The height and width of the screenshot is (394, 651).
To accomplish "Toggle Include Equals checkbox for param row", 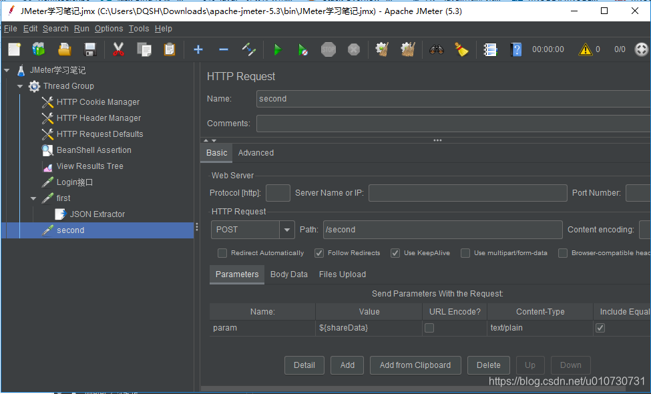I will [x=600, y=328].
